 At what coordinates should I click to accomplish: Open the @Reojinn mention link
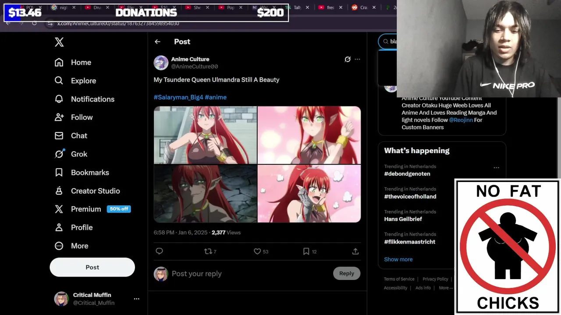(x=461, y=120)
